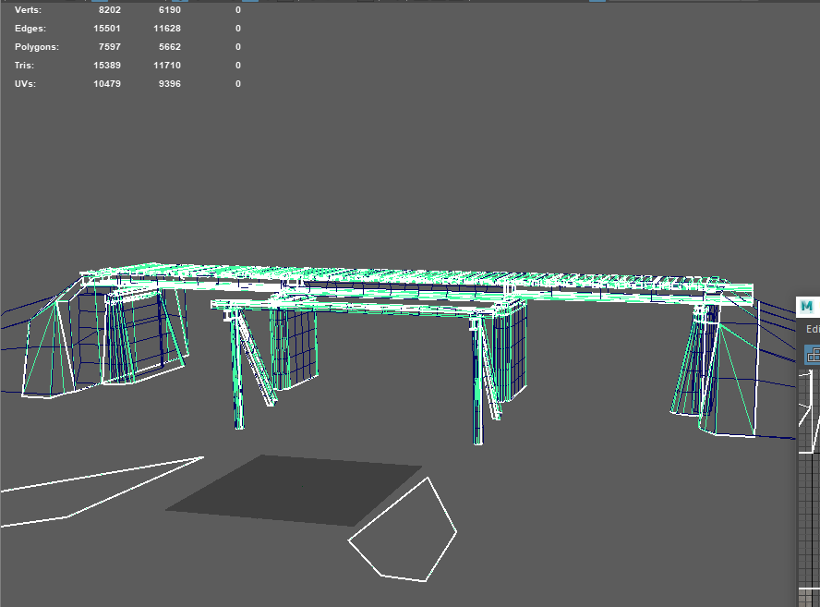Select the dark gray ground plane
The width and height of the screenshot is (820, 607).
click(x=293, y=491)
